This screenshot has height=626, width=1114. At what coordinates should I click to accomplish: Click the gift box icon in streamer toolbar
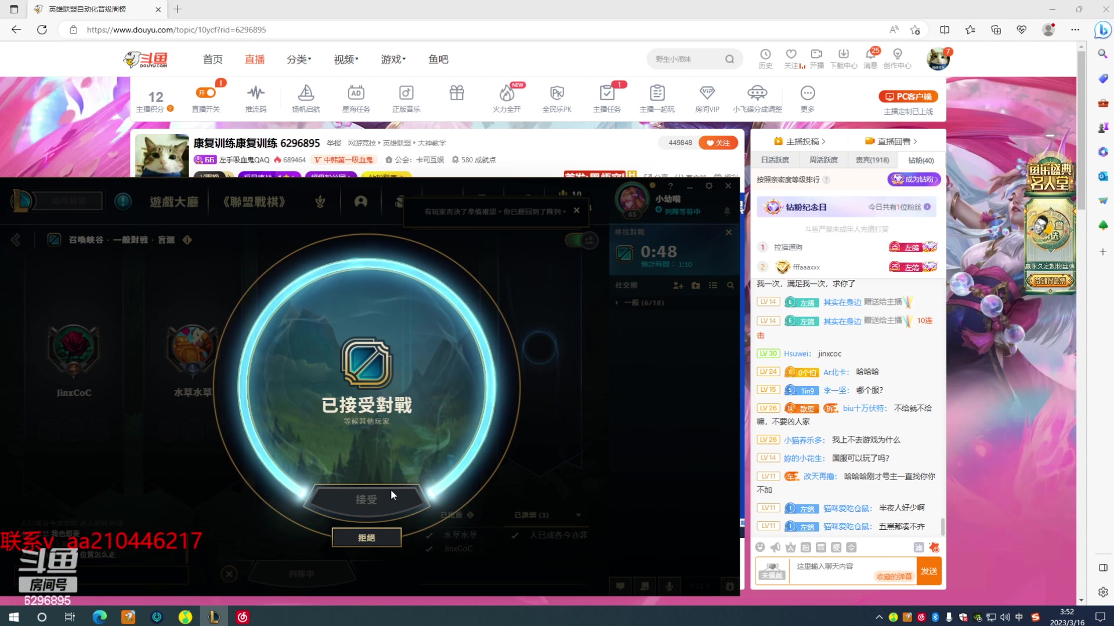tap(457, 93)
